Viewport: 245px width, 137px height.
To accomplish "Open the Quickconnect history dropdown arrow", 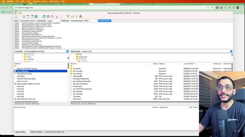I will 113,21.
